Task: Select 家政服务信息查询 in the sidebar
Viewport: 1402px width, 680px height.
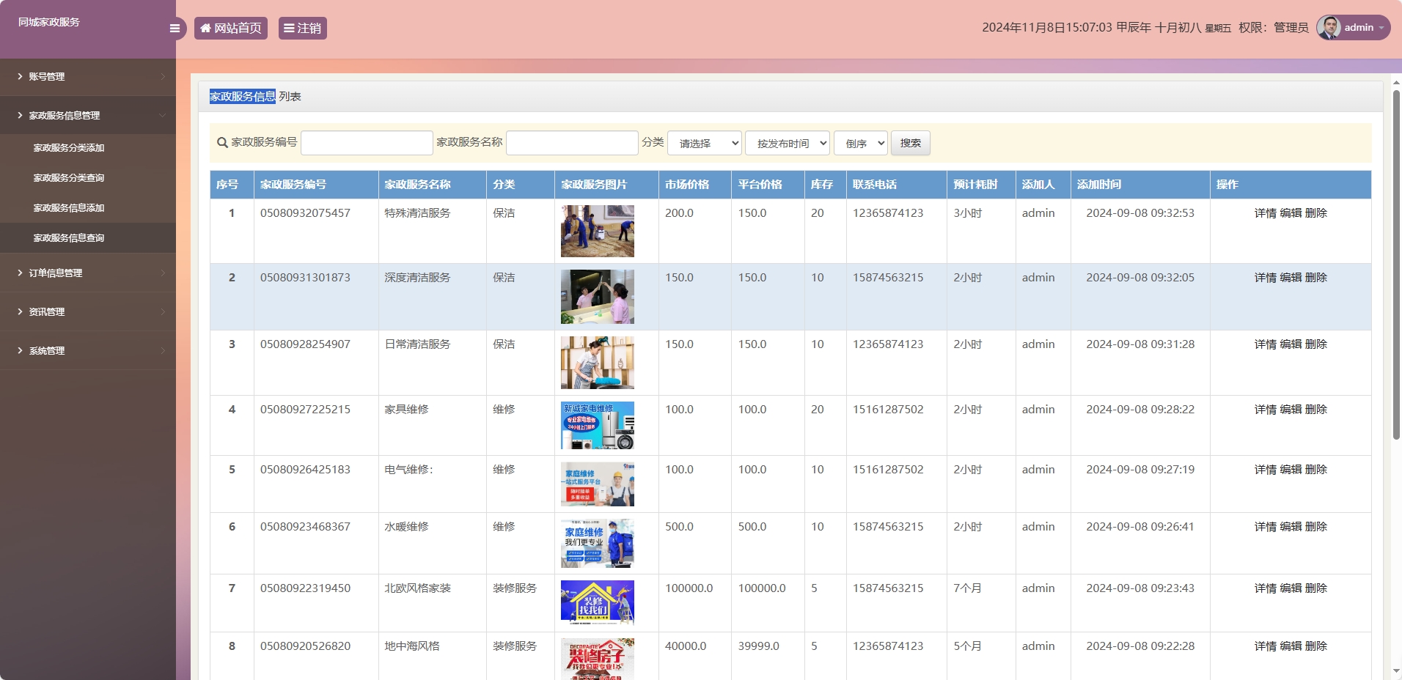Action: (68, 237)
